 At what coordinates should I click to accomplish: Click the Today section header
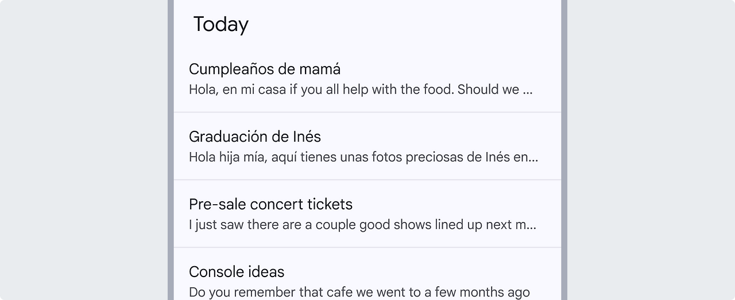(x=221, y=25)
